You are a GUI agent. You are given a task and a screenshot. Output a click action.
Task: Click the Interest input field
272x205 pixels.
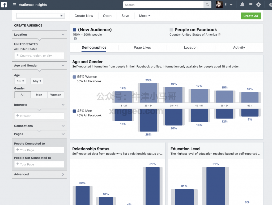coord(39,116)
